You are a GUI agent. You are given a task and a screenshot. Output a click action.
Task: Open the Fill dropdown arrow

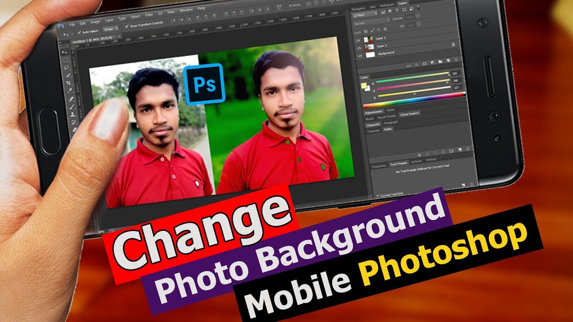tap(419, 24)
